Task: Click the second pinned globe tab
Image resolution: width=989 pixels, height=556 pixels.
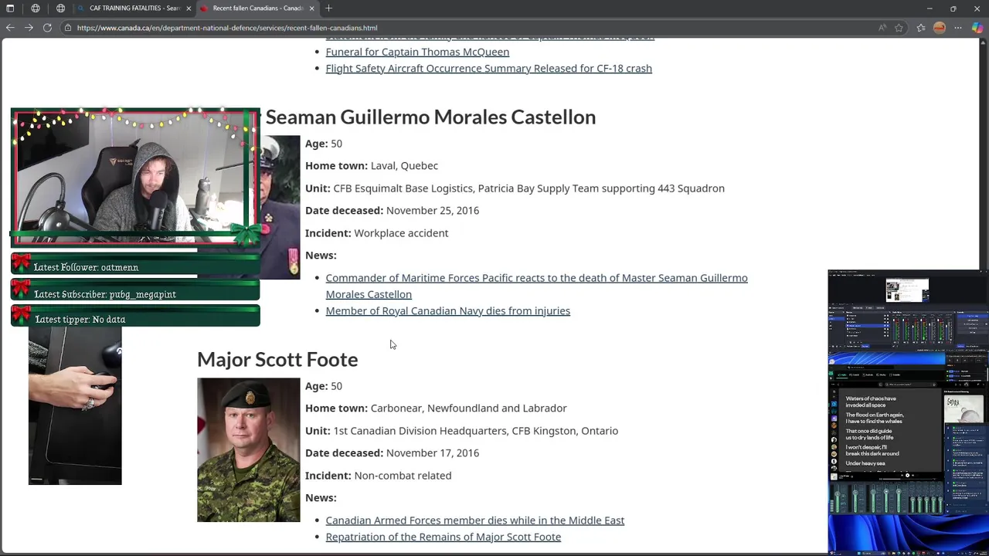Action: 60,8
